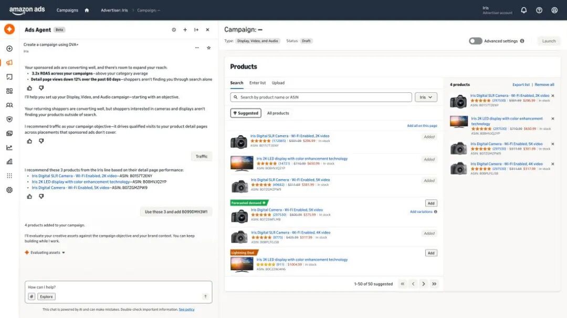Select the All products filter
Viewport: 567px width, 318px height.
pyautogui.click(x=278, y=113)
